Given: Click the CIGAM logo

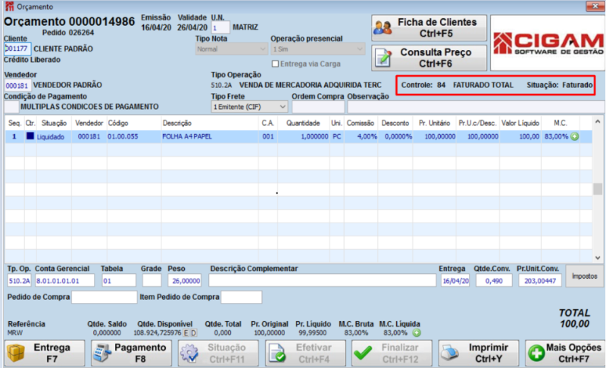Looking at the screenshot, I should tap(548, 43).
